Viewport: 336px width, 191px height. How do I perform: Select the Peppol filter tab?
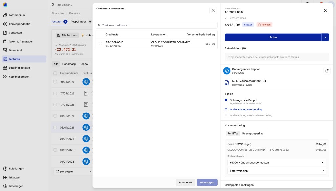coord(84,64)
